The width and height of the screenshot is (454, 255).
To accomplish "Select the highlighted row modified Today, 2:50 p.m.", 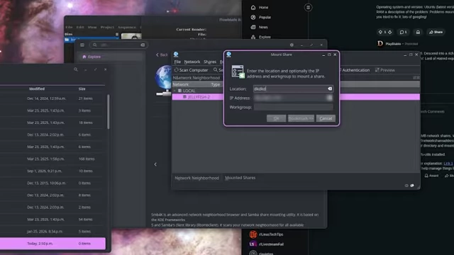I will (52, 244).
